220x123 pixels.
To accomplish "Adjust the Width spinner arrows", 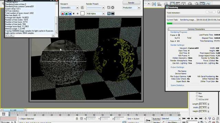I will click(208, 108).
